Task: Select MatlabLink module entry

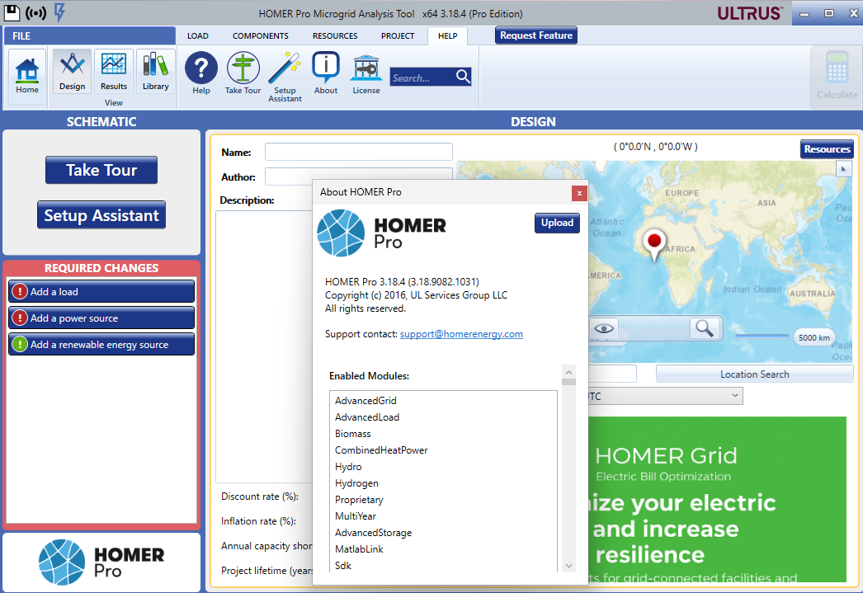Action: tap(359, 549)
